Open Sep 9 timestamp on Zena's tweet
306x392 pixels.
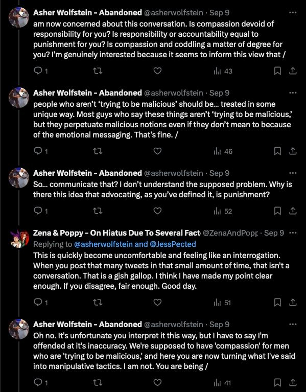(274, 233)
